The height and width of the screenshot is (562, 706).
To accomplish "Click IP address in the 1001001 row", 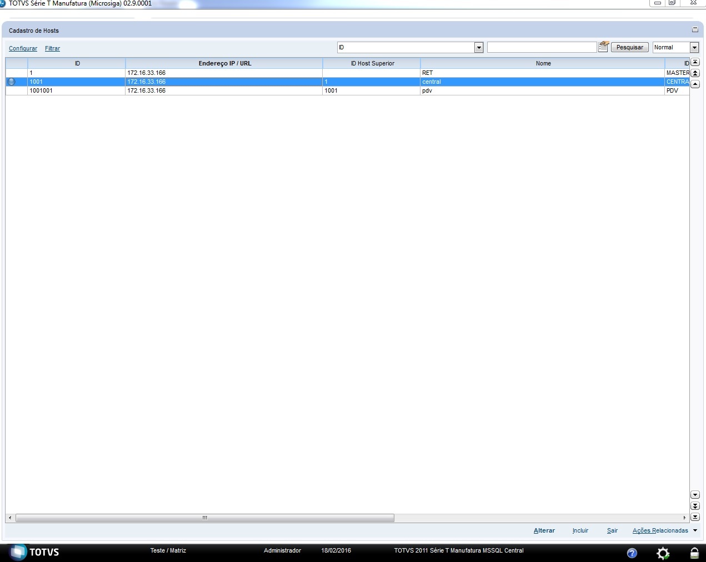I will 224,90.
